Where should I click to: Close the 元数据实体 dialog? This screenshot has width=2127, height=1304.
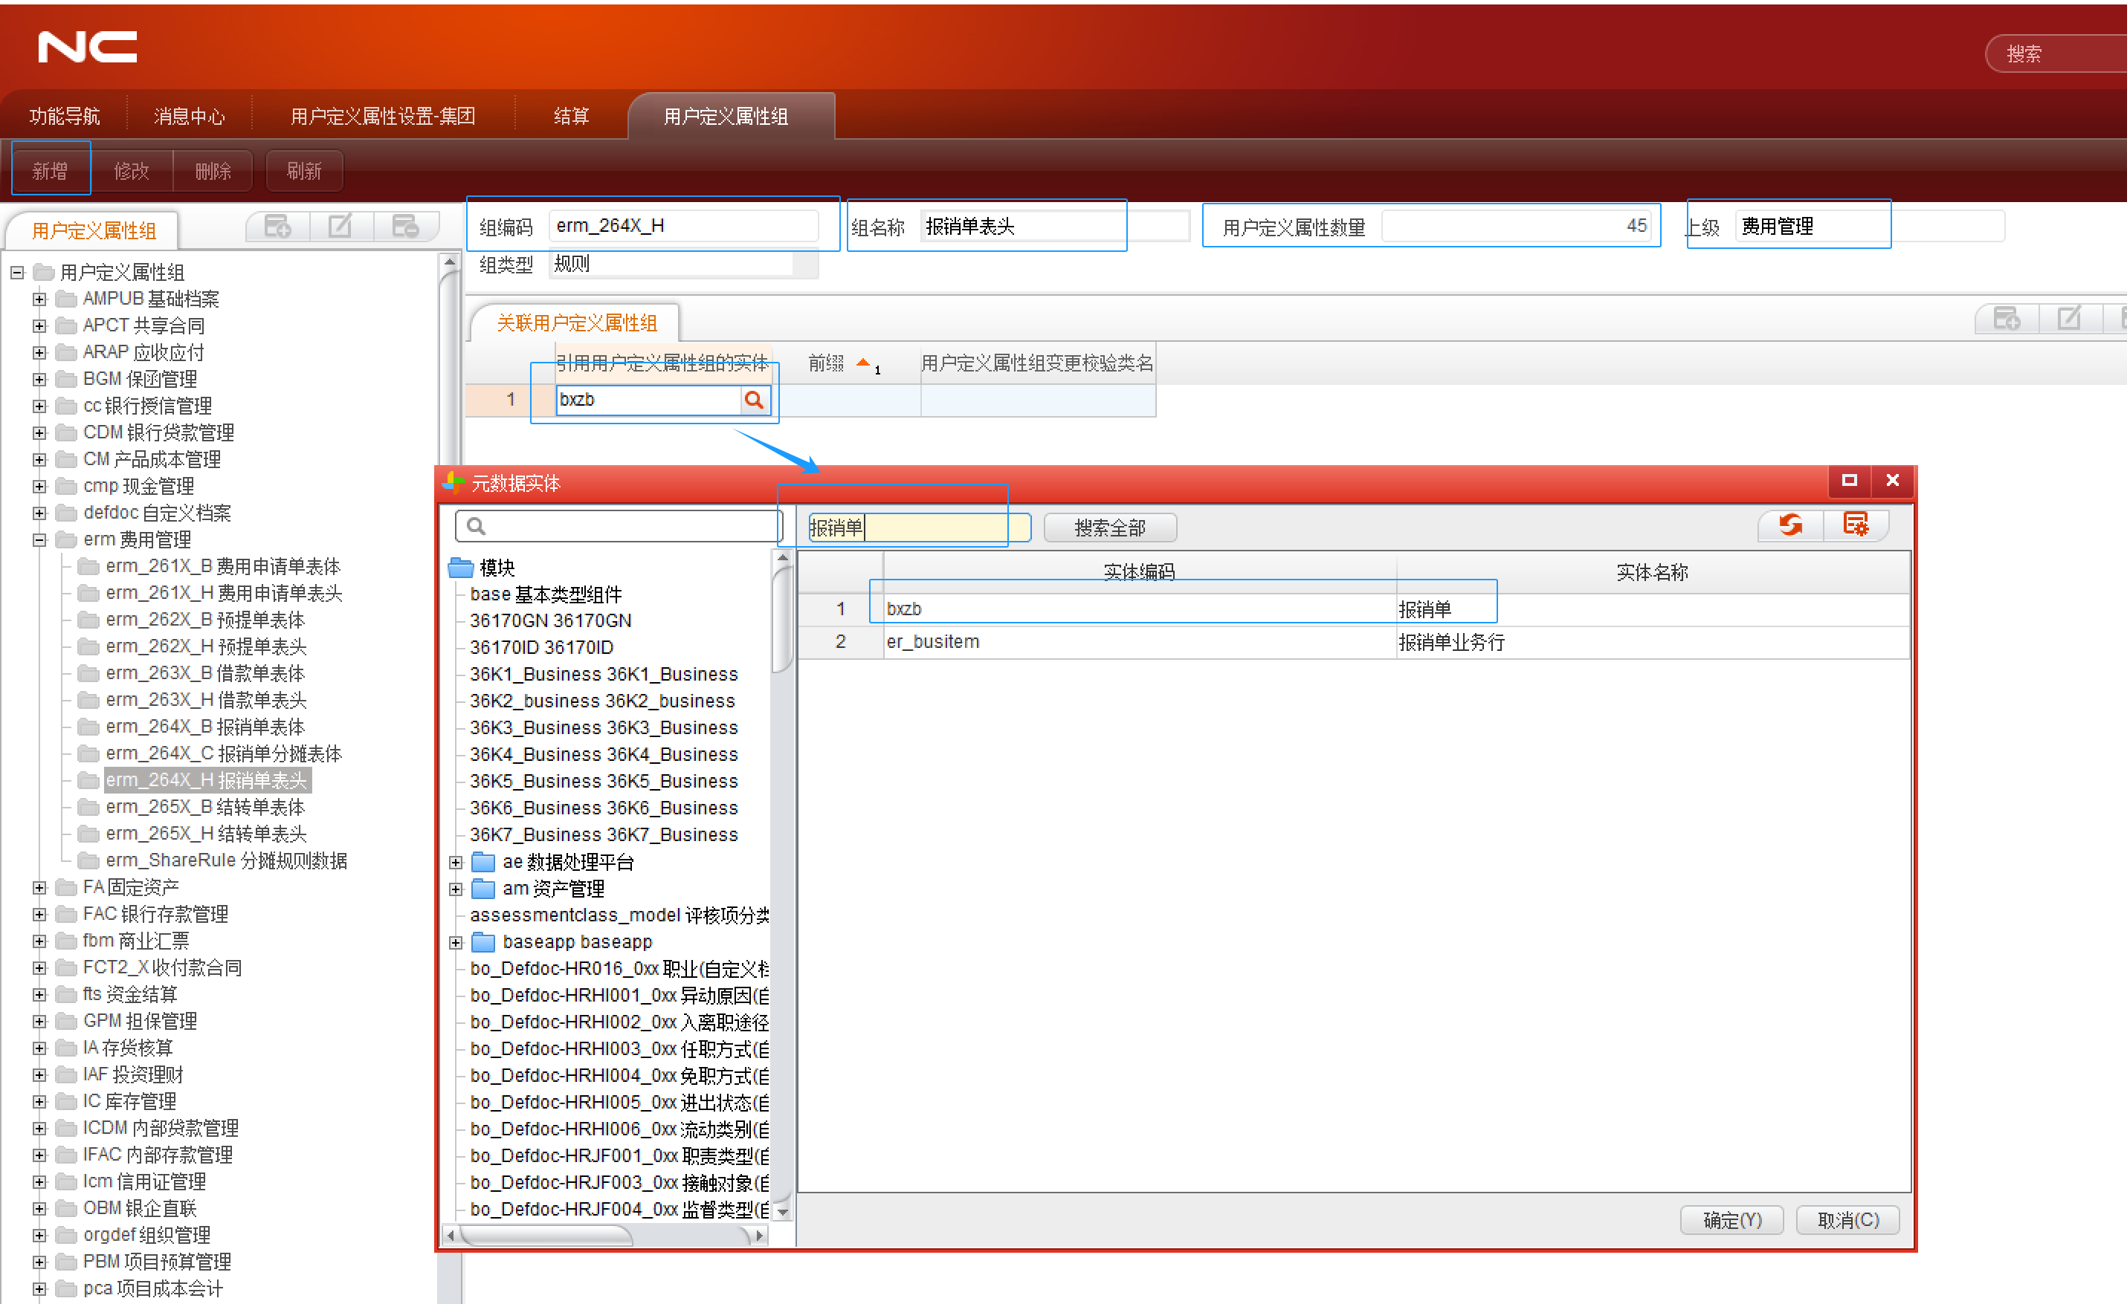(x=1892, y=481)
